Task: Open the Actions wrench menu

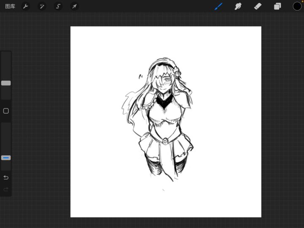Action: pyautogui.click(x=26, y=6)
